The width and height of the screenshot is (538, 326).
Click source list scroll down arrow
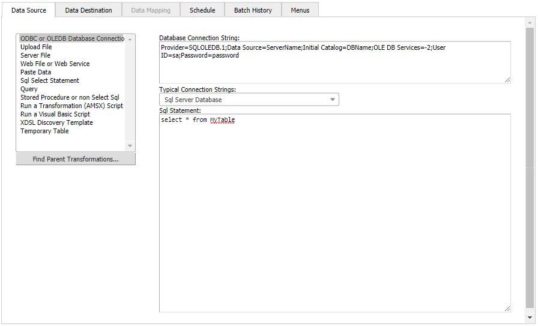pyautogui.click(x=130, y=146)
